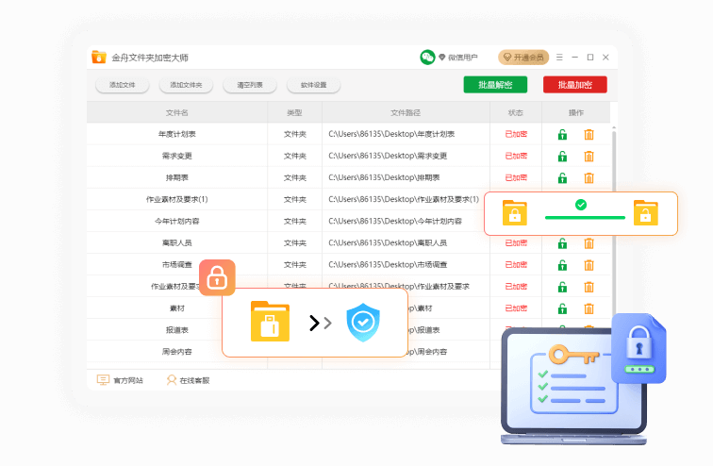Open the 官方网站 link

(x=121, y=380)
